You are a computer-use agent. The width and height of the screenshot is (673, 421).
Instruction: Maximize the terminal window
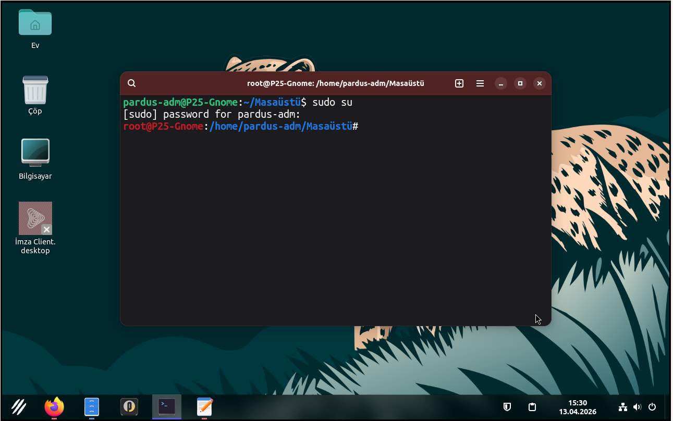(x=520, y=83)
